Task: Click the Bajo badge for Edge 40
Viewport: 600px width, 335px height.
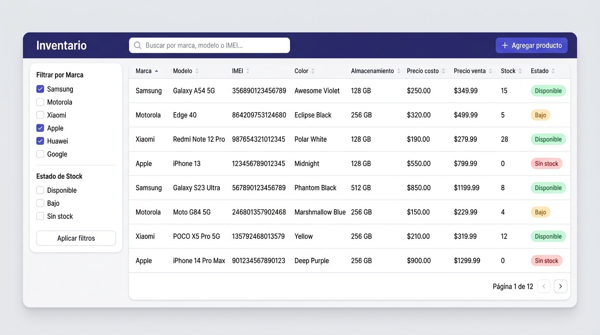Action: 540,115
